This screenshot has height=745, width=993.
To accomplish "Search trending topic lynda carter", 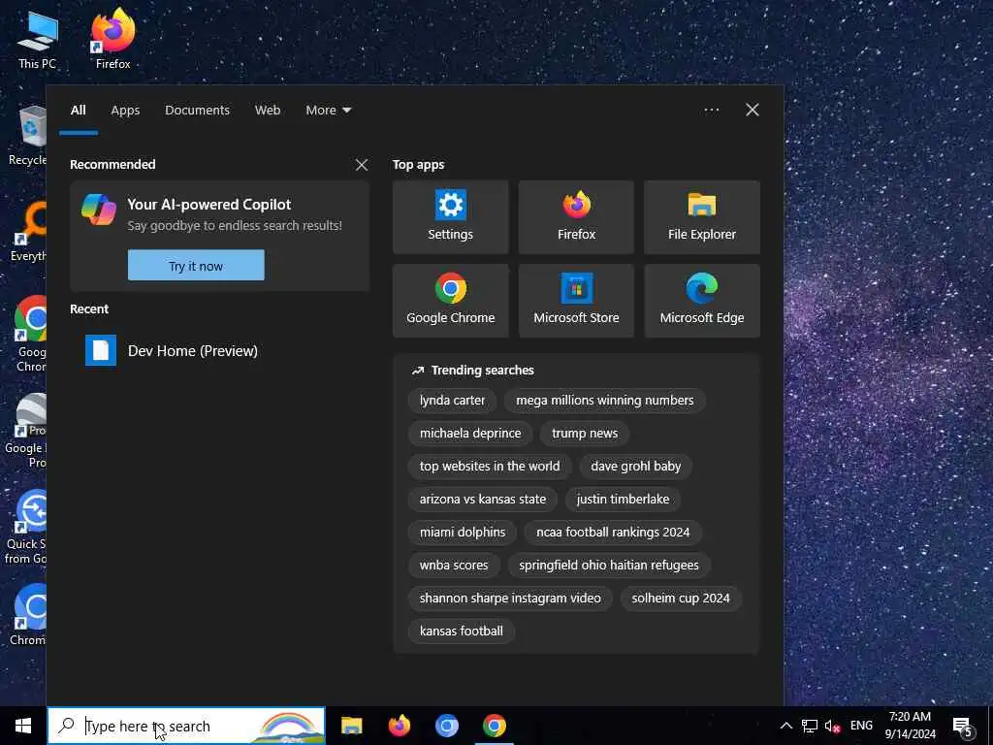I will [452, 401].
